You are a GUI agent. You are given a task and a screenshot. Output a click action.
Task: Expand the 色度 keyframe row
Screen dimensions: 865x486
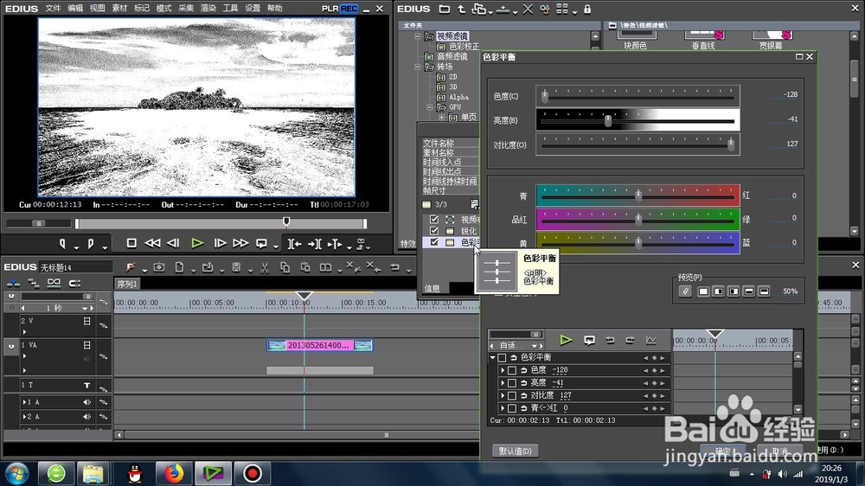tap(502, 370)
